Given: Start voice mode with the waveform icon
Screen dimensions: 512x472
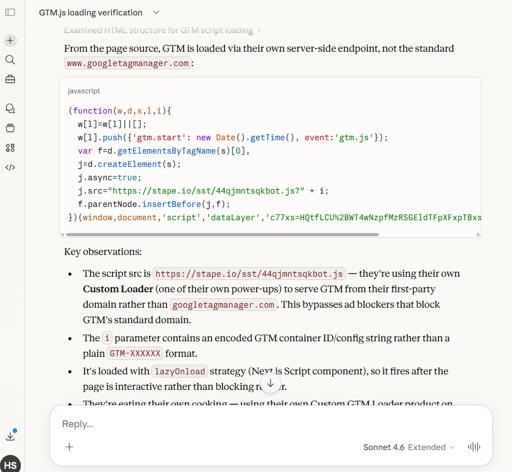Looking at the screenshot, I should (474, 447).
